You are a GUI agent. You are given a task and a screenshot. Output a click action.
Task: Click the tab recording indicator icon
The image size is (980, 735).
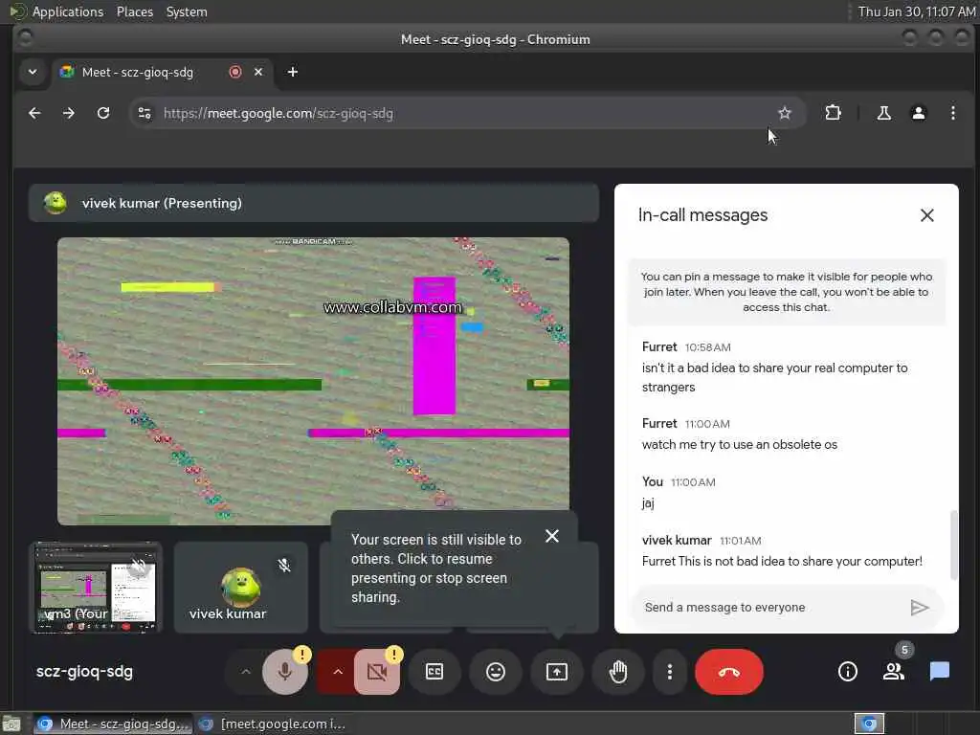pyautogui.click(x=235, y=72)
